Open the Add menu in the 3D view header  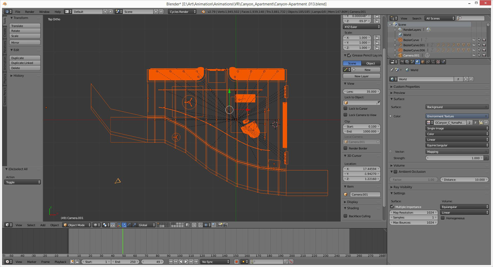tap(43, 225)
